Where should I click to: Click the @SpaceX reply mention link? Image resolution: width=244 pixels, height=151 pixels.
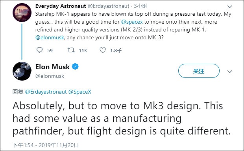click(x=79, y=92)
